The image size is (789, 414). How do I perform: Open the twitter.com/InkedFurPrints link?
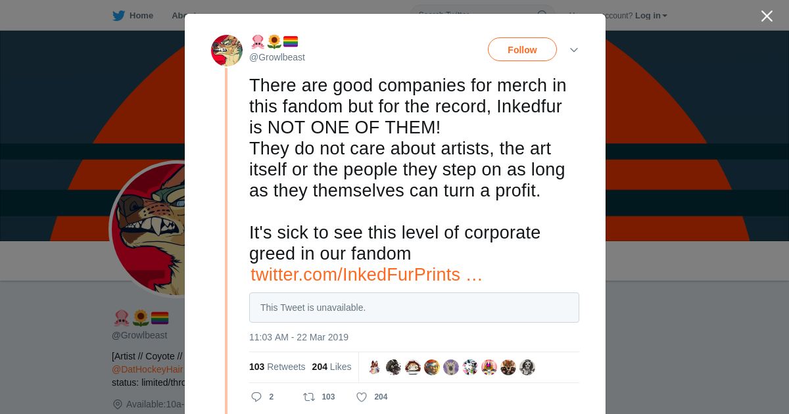coord(366,275)
